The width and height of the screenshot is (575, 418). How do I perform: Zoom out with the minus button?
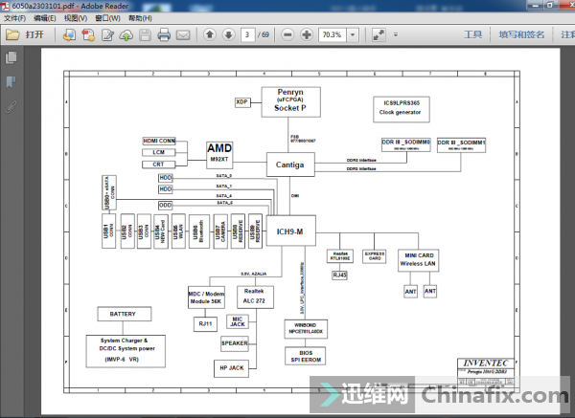coord(287,34)
